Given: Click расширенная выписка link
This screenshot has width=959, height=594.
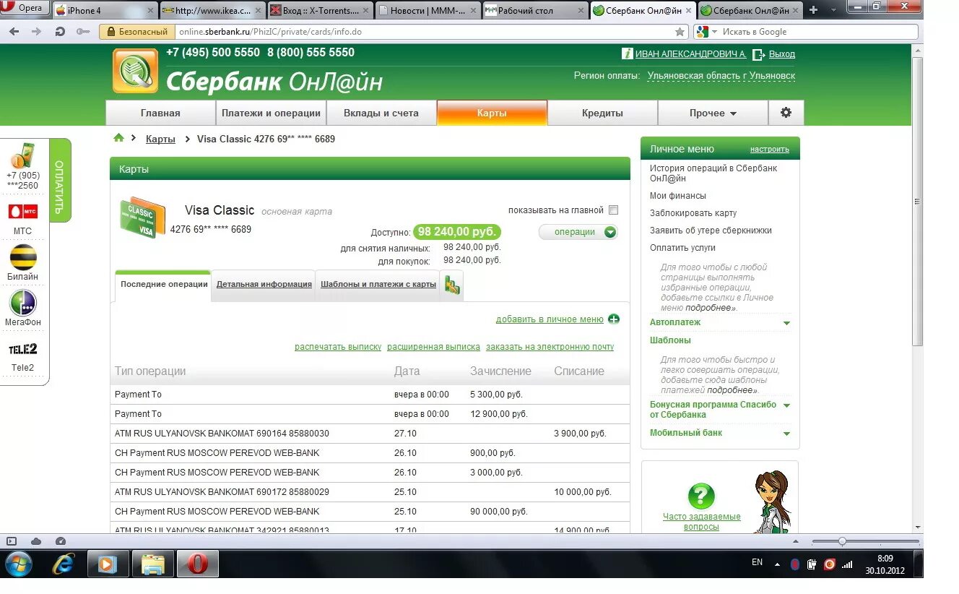Looking at the screenshot, I should click(x=433, y=347).
